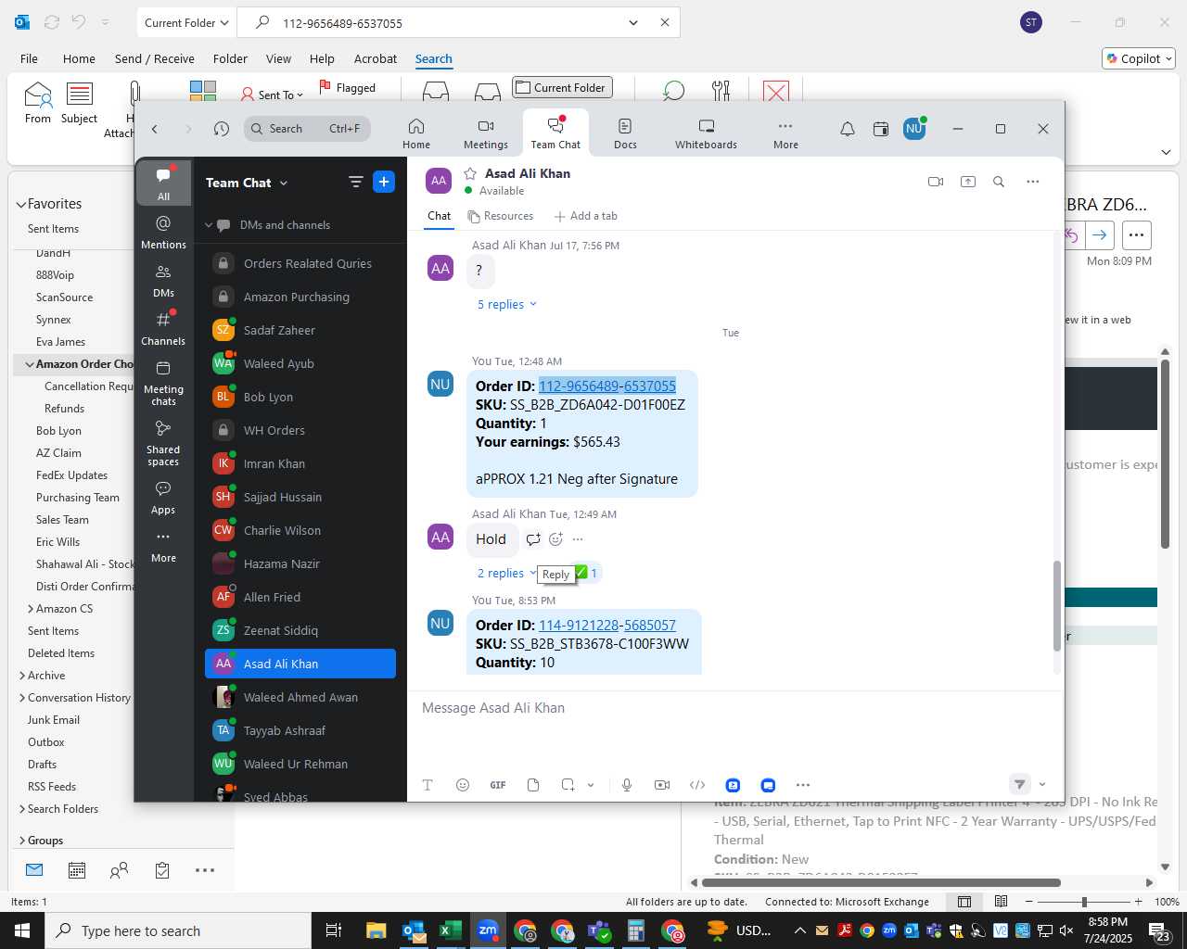
Task: Open Whiteboards in Zoom
Action: point(706,133)
